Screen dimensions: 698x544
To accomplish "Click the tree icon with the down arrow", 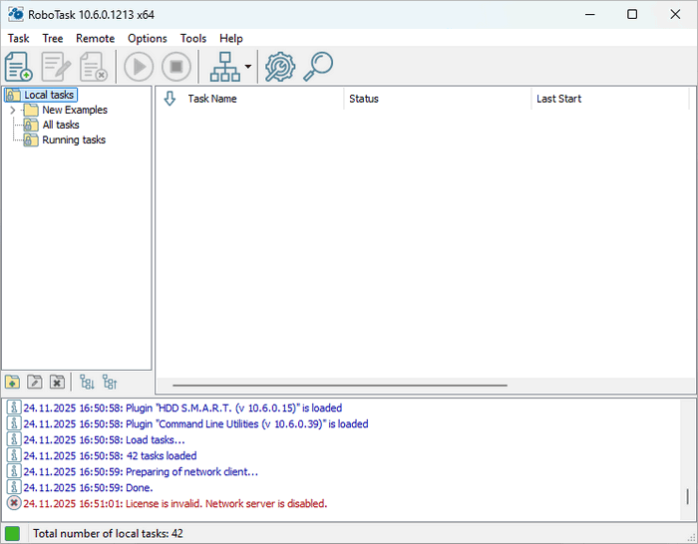I will pyautogui.click(x=87, y=382).
